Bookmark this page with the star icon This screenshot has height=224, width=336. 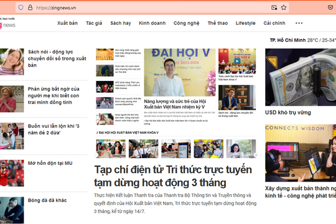pos(284,7)
